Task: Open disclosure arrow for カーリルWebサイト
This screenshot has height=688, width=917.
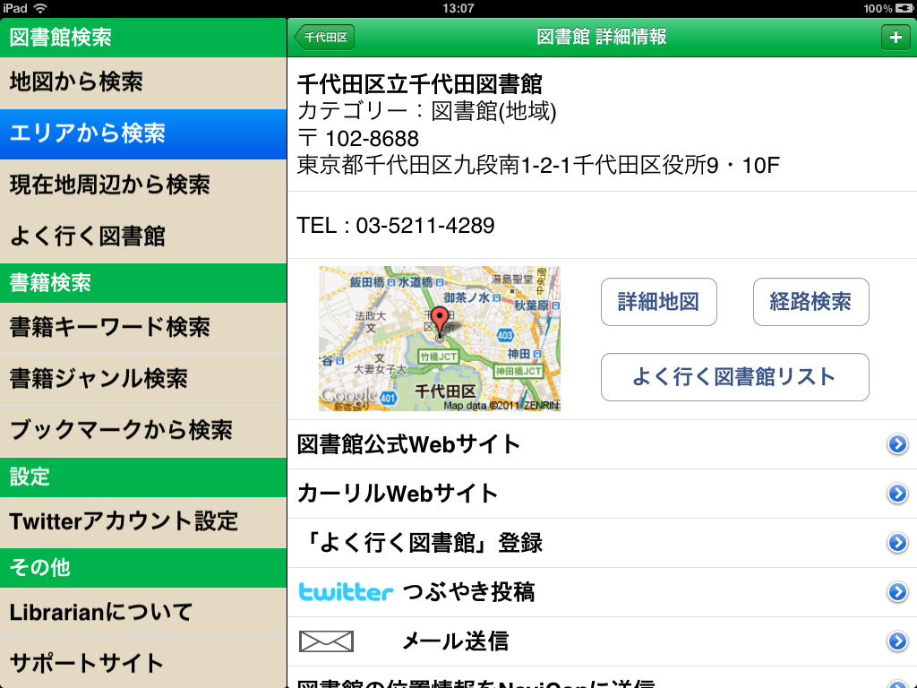Action: pyautogui.click(x=897, y=494)
